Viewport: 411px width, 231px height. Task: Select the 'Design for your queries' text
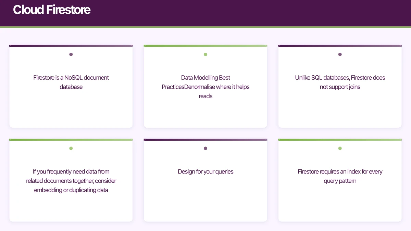[x=206, y=171]
